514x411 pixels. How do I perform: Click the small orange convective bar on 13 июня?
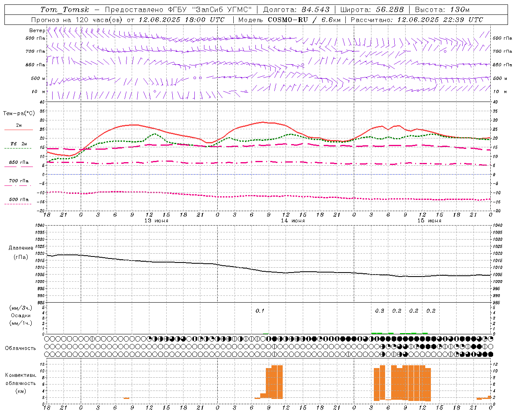click(x=126, y=398)
